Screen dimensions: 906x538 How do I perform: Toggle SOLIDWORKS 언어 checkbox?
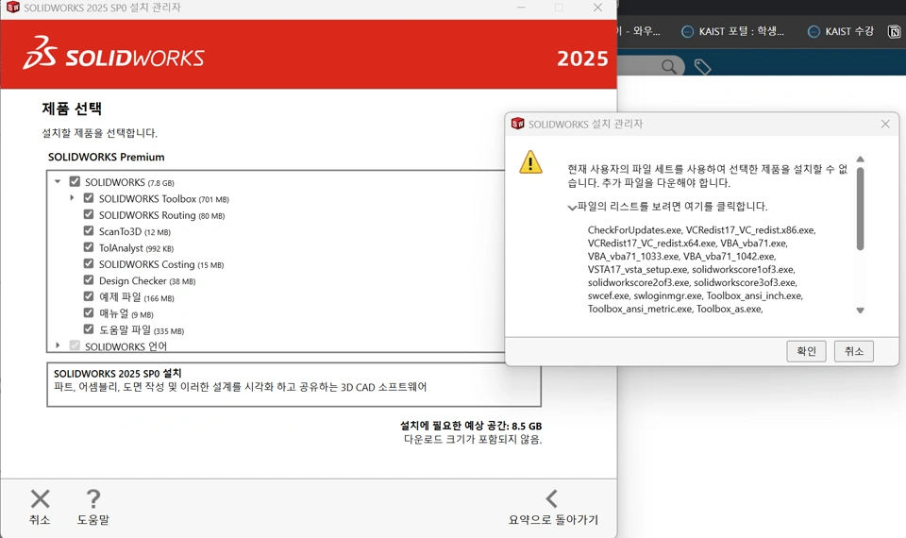point(75,345)
